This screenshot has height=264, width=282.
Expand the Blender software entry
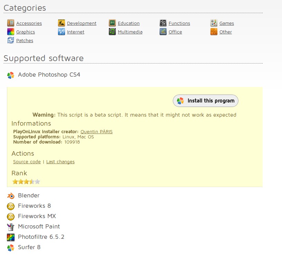pyautogui.click(x=29, y=195)
